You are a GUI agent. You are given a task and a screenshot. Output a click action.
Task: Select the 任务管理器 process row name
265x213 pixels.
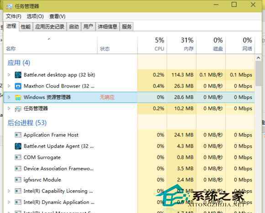click(36, 109)
